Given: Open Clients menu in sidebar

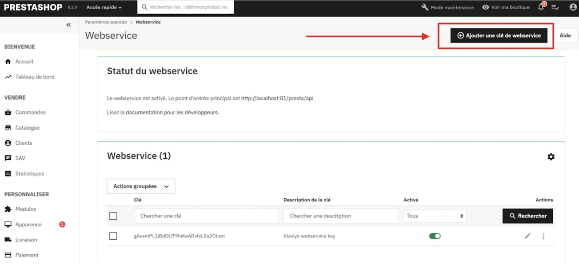Looking at the screenshot, I should point(24,143).
